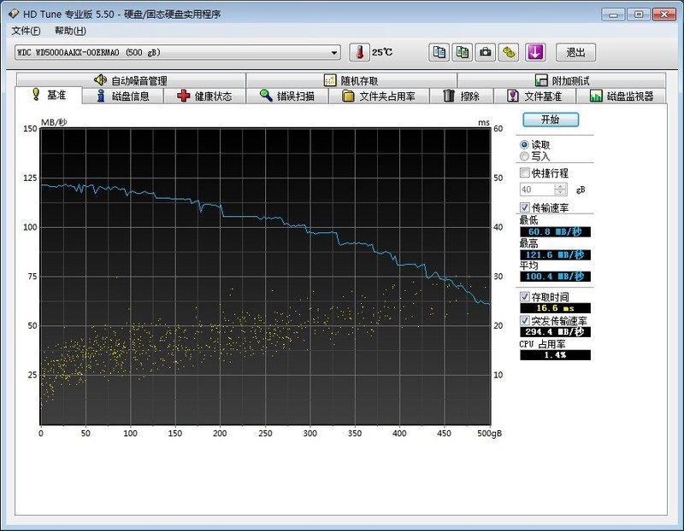The width and height of the screenshot is (684, 531).
Task: Click the short stroke 40 input field
Action: 537,190
